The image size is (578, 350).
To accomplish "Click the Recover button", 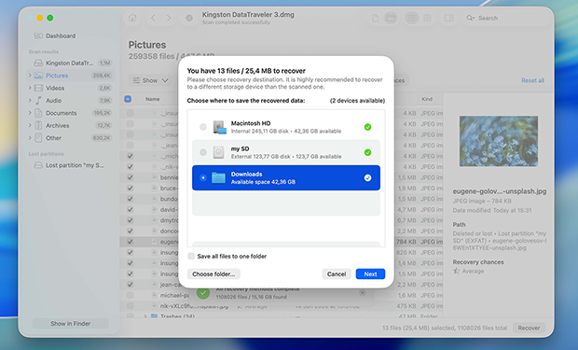I will pyautogui.click(x=529, y=328).
